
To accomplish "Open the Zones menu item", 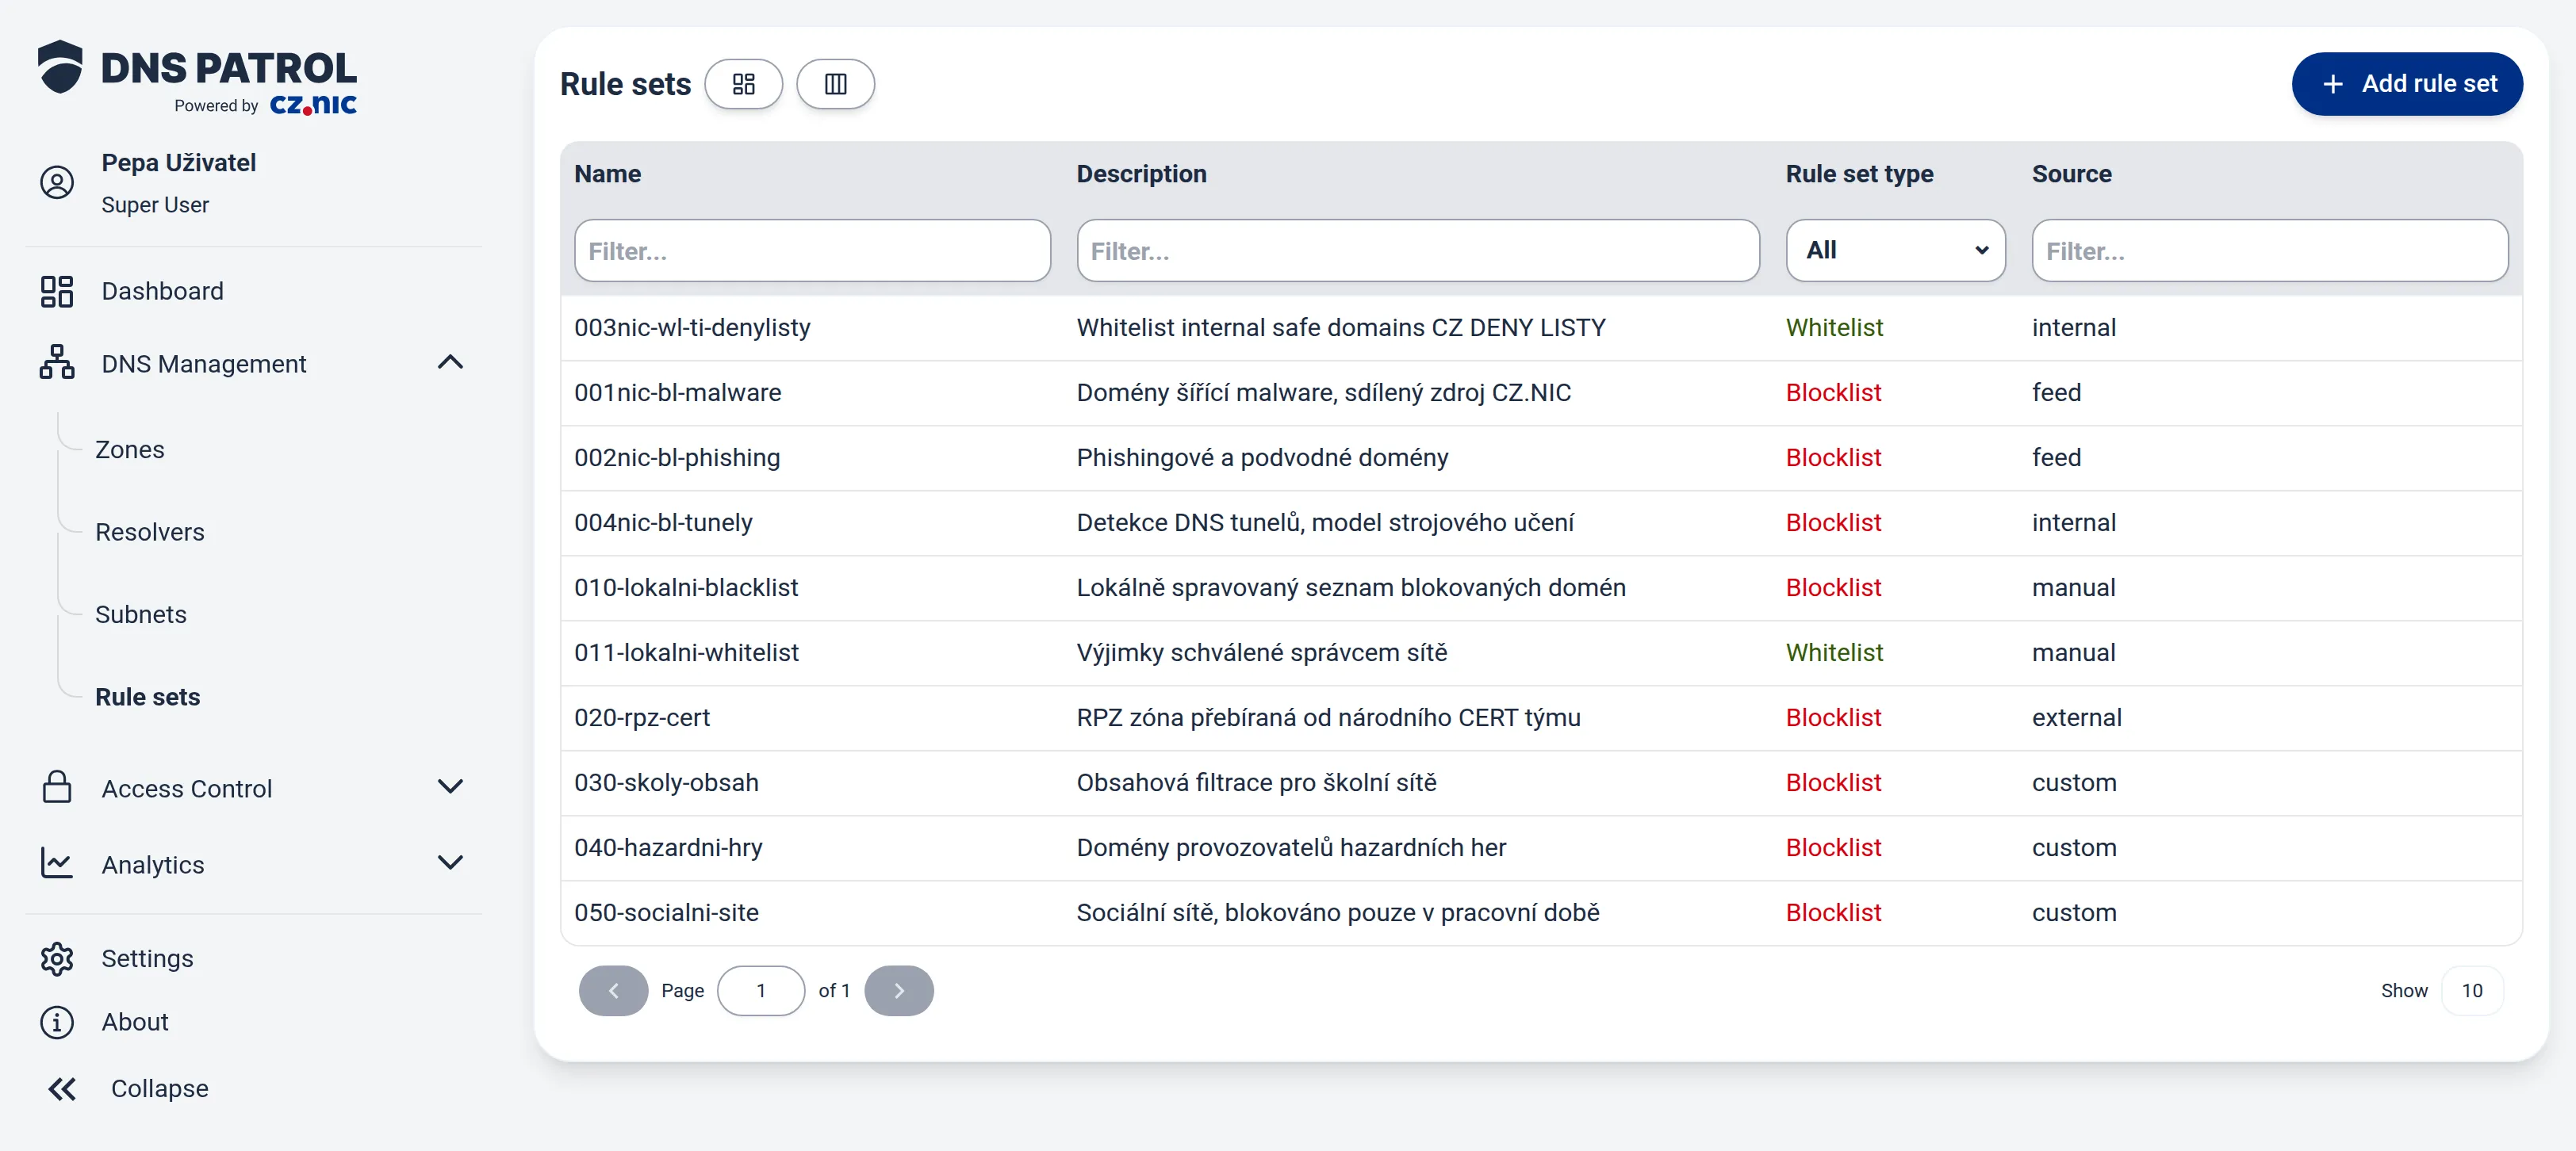I will (130, 449).
